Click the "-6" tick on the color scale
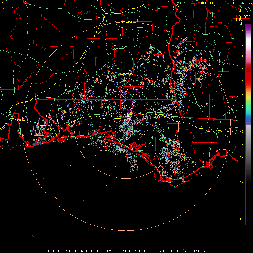Viewport: 253px width, 253px height. pyautogui.click(x=241, y=194)
